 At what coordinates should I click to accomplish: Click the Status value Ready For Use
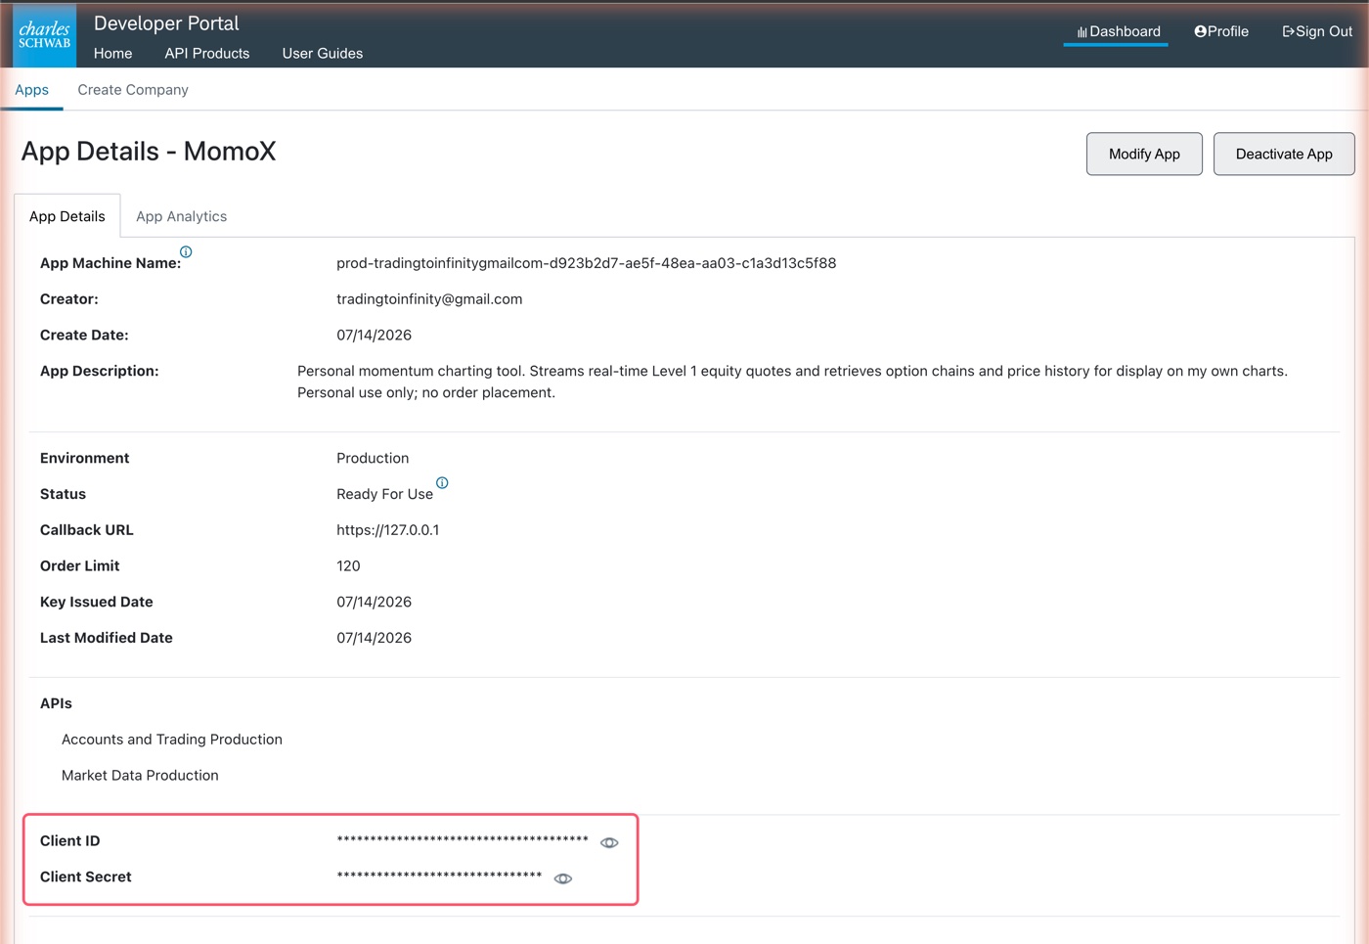click(384, 495)
